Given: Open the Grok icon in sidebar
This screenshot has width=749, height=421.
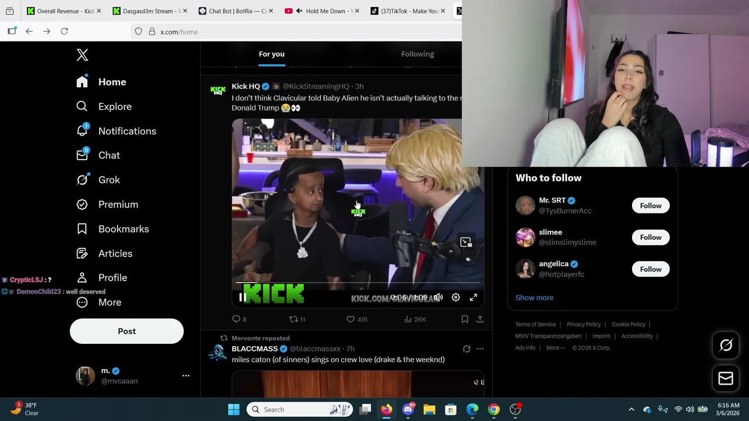Looking at the screenshot, I should pyautogui.click(x=82, y=180).
